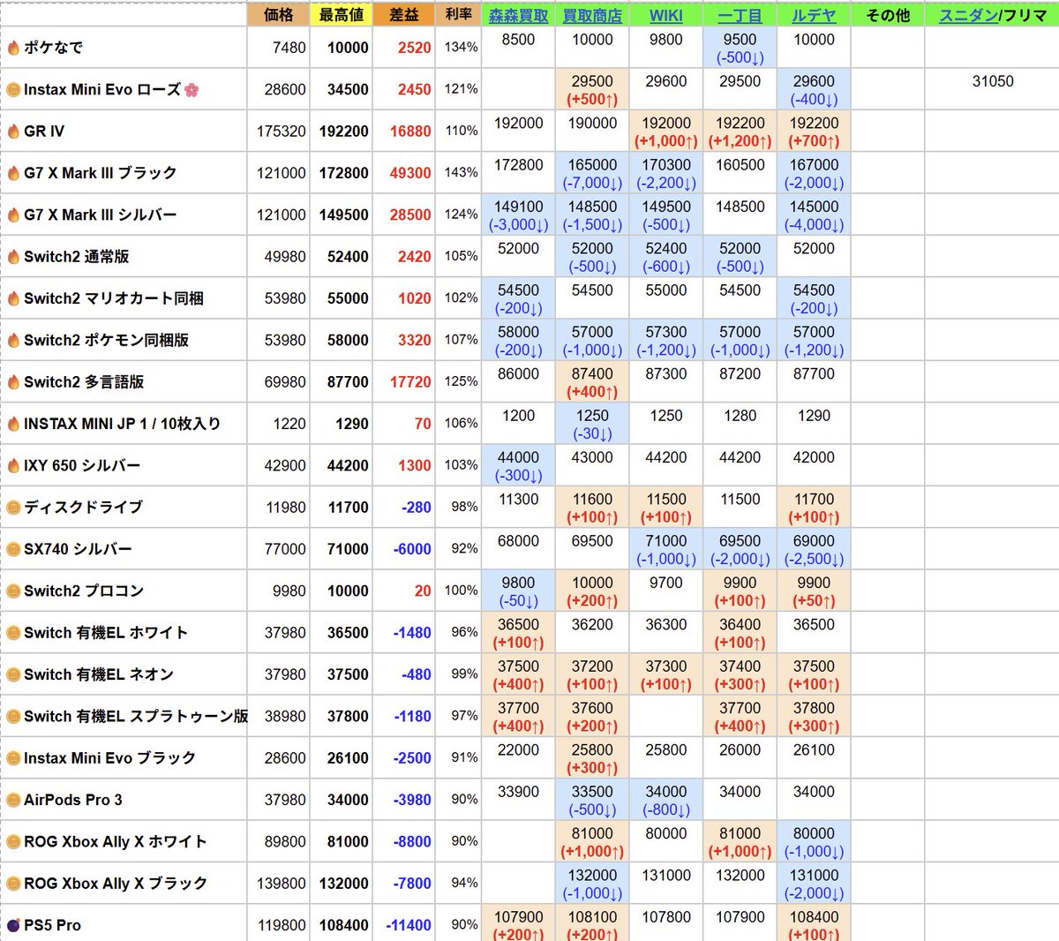Click the fire icon beside G7 X Mark III ブラック
Image resolution: width=1059 pixels, height=941 pixels.
[x=13, y=173]
